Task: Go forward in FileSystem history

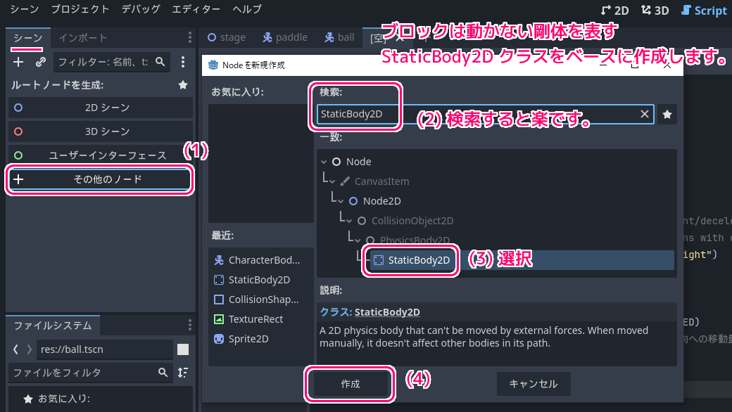Action: tap(29, 349)
